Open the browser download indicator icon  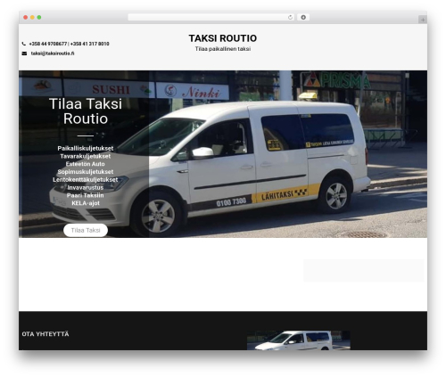click(303, 18)
